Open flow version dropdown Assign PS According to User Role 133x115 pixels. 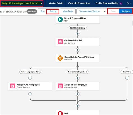(22, 3)
